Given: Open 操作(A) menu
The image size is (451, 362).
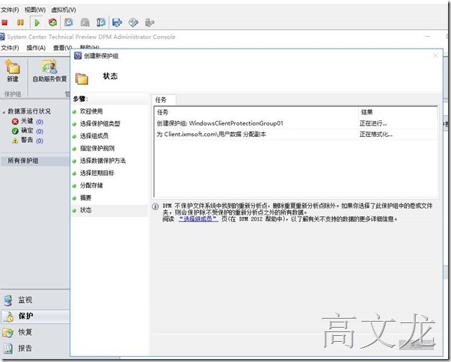Looking at the screenshot, I should pyautogui.click(x=36, y=48).
